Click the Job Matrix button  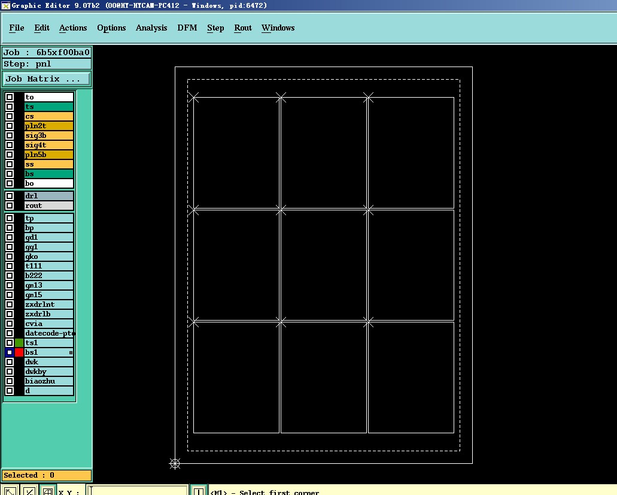[x=47, y=79]
